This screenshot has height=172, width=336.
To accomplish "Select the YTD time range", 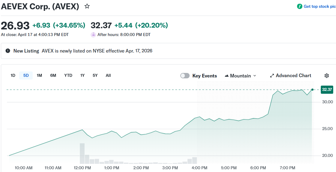I will point(68,75).
